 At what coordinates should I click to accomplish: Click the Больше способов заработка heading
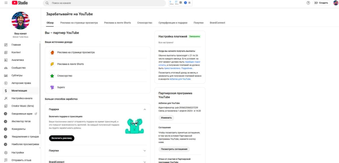point(61,99)
